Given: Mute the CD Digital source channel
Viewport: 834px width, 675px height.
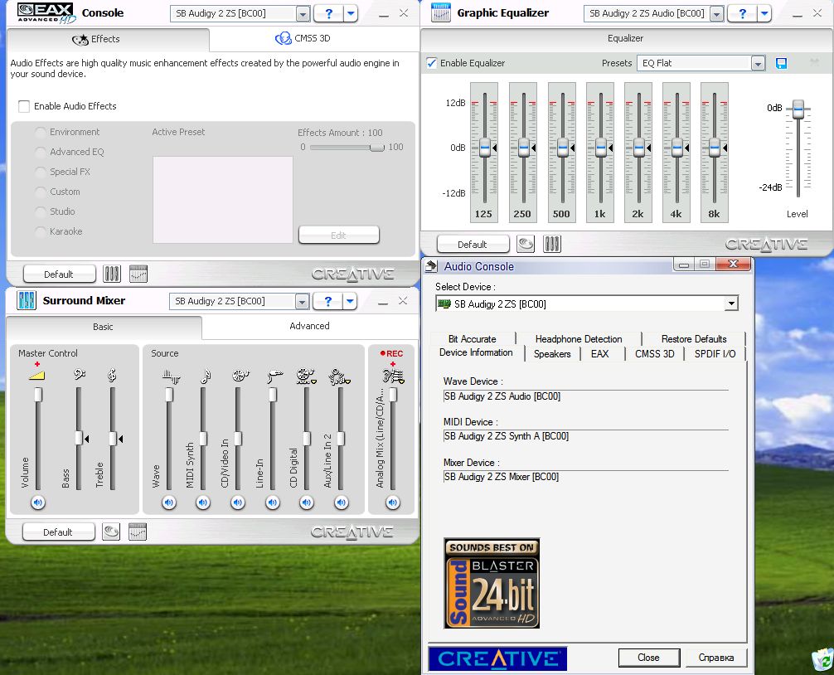Looking at the screenshot, I should coord(306,503).
